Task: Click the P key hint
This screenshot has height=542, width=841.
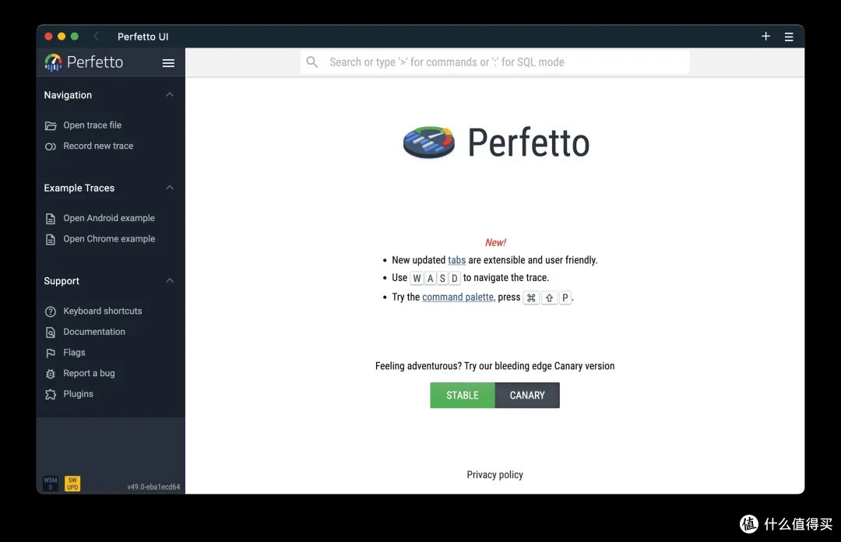Action: point(565,297)
